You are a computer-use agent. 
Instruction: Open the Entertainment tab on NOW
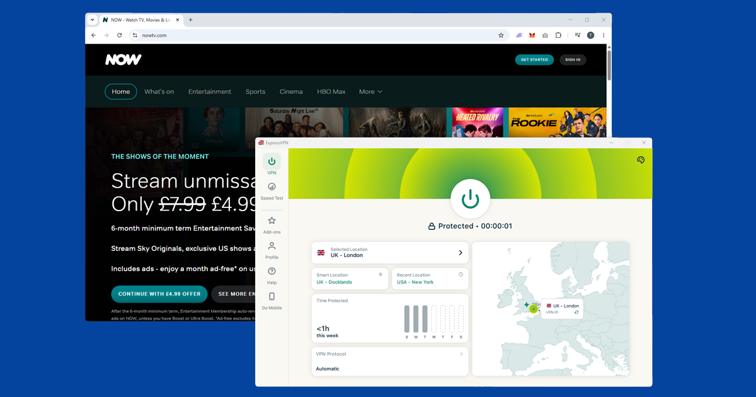click(210, 91)
